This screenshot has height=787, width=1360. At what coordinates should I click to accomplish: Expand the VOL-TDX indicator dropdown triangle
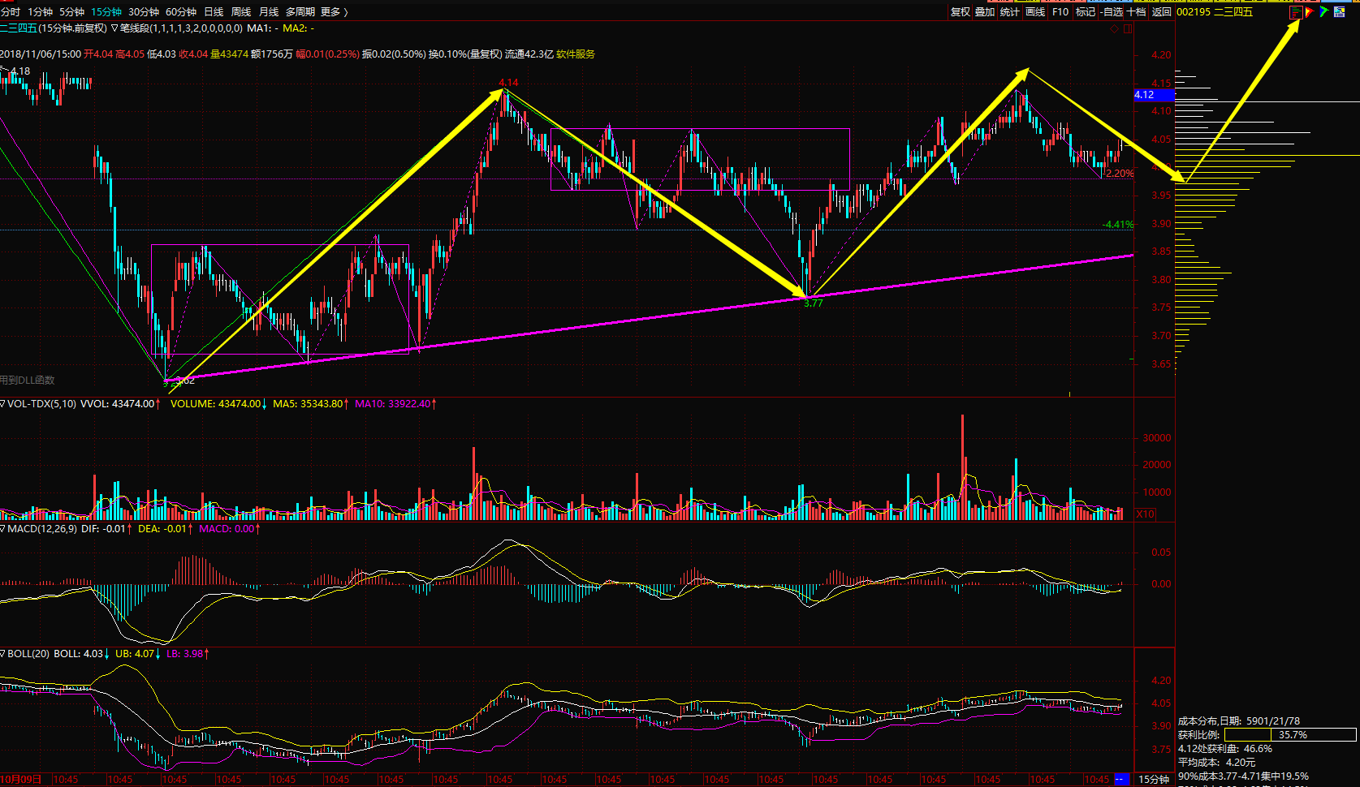pyautogui.click(x=3, y=404)
